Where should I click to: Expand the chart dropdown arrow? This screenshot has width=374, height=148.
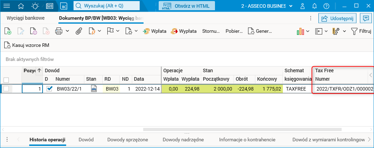(308, 31)
